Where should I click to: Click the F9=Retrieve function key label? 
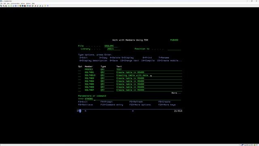[x=85, y=105]
